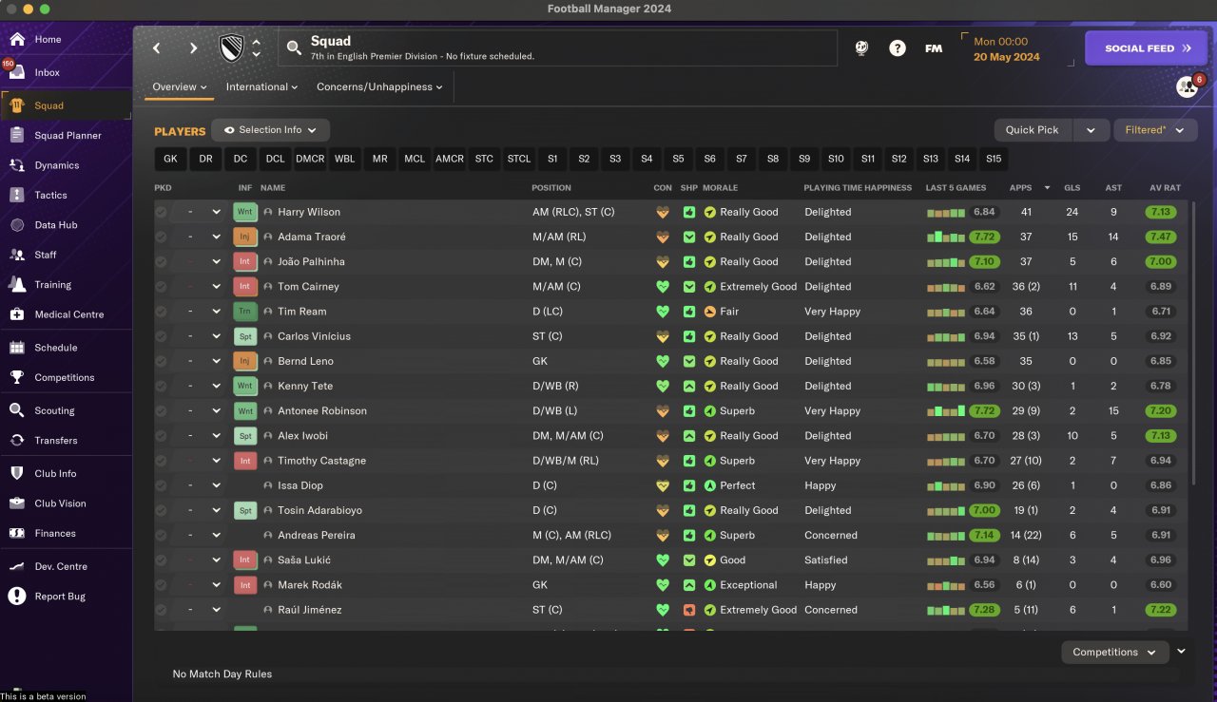Screen dimensions: 1217x702
Task: Go back with the left arrow
Action: (x=158, y=47)
